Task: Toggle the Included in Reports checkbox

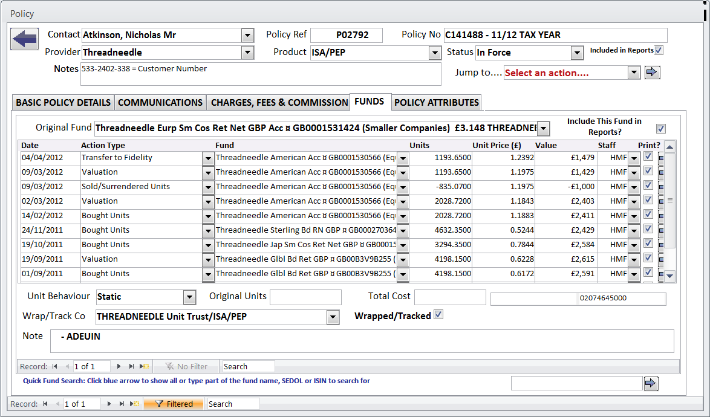Action: tap(659, 51)
